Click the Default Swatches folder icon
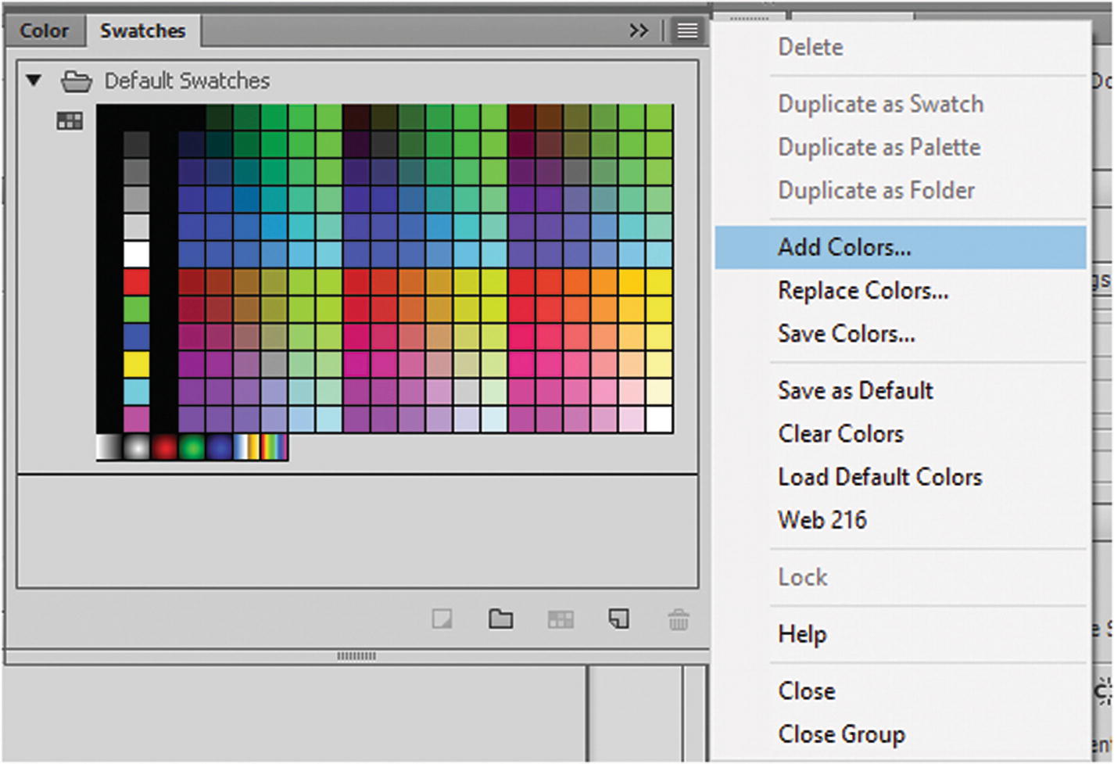Screen dimensions: 1114x764 [77, 81]
